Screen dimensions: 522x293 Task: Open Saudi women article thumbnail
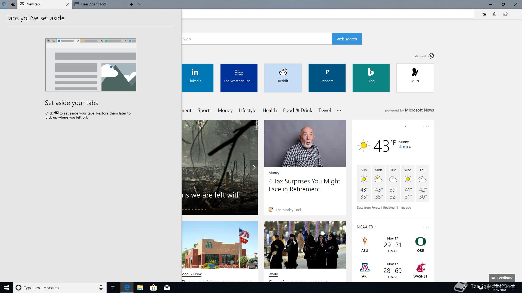tap(305, 245)
